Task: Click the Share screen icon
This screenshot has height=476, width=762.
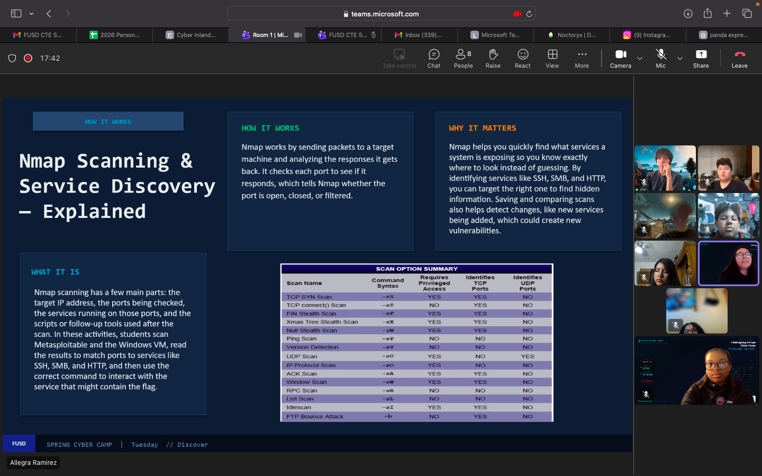Action: (701, 58)
